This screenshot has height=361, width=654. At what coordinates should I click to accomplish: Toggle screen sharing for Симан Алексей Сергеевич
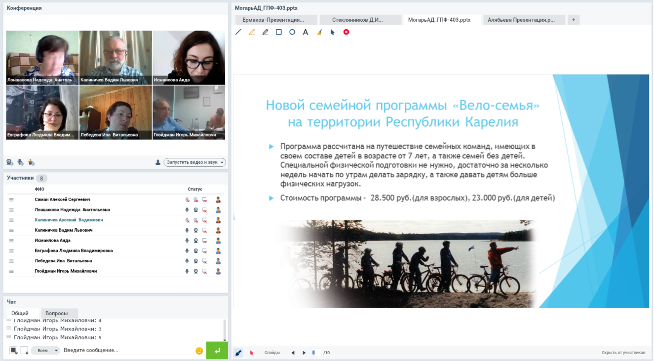(x=204, y=200)
